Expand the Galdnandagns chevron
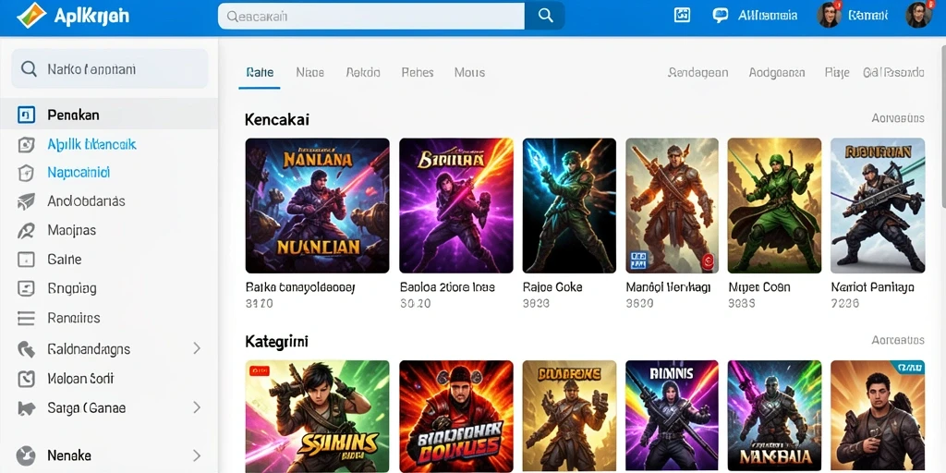Screen dimensions: 946x473 point(196,348)
